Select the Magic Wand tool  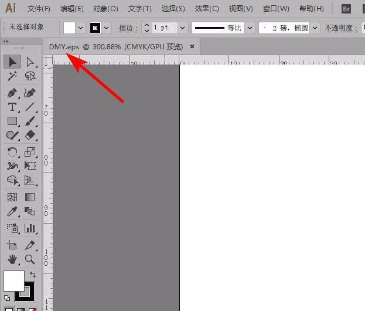[12, 76]
